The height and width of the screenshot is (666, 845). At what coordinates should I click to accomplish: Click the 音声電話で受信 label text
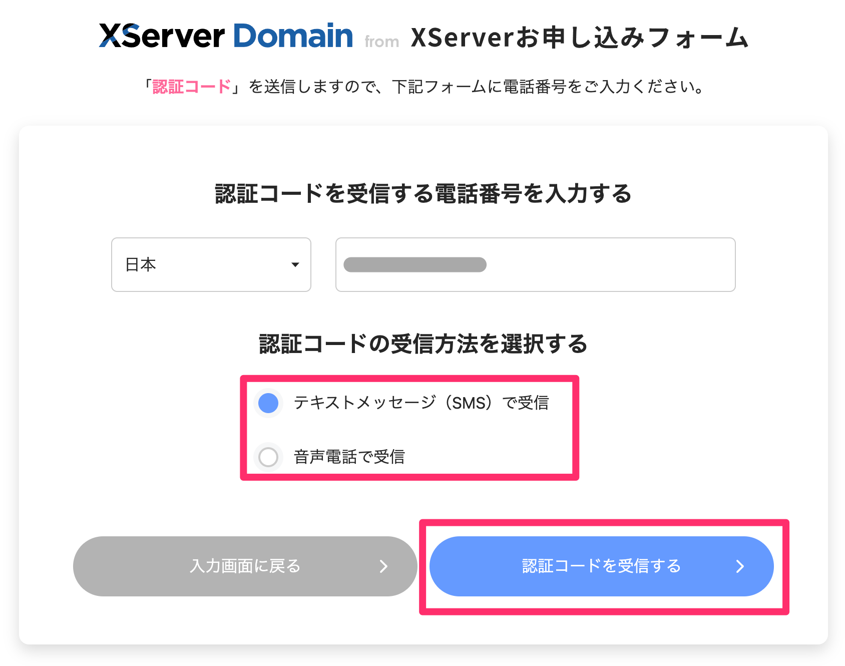coord(349,457)
